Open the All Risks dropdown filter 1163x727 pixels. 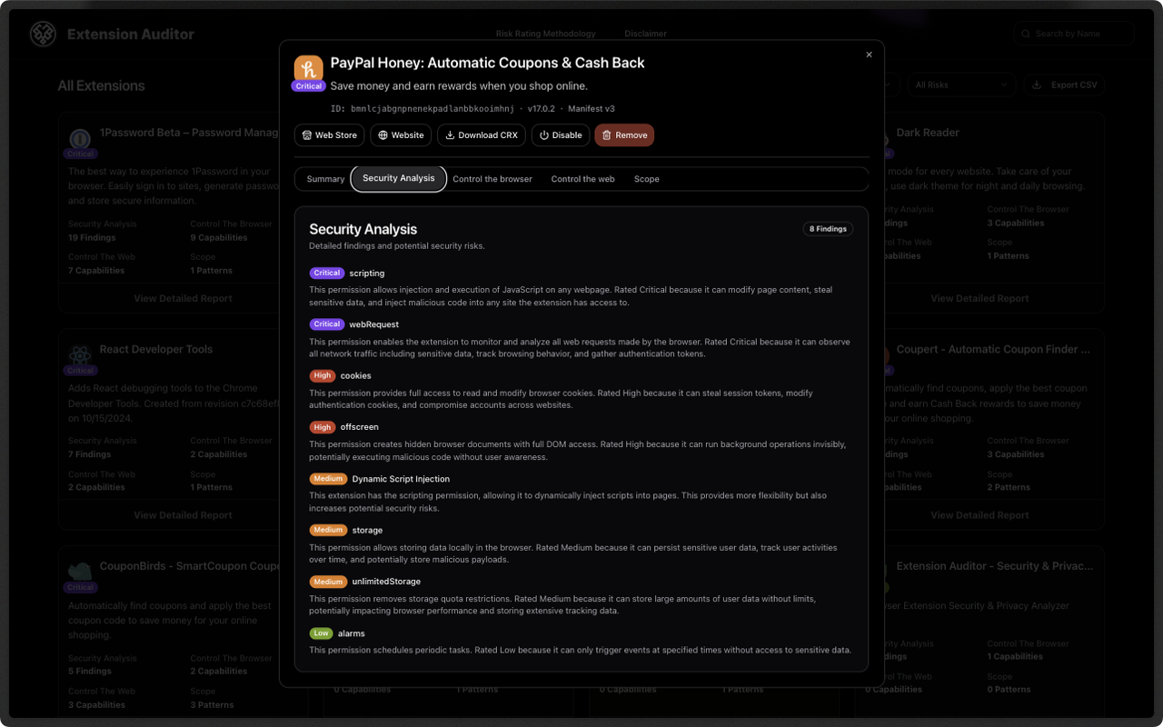point(961,85)
